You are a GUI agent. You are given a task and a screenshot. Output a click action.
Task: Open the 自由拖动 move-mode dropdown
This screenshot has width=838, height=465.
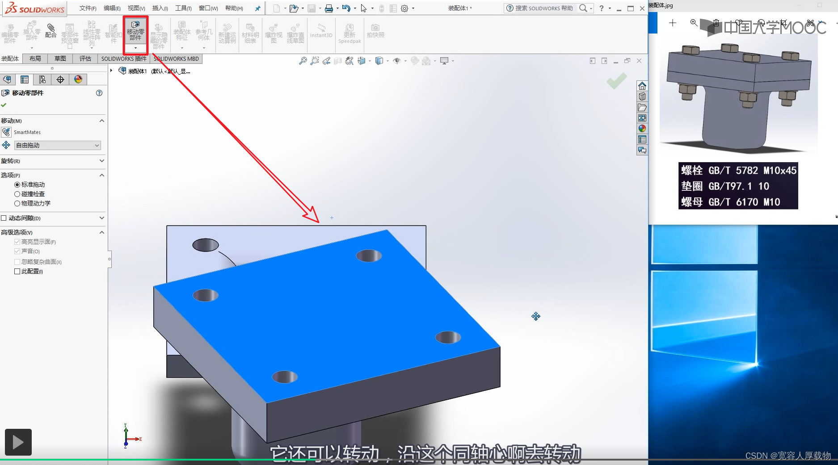point(58,145)
